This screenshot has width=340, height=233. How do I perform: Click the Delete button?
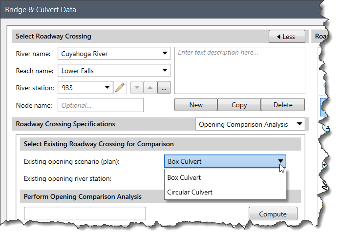tap(283, 105)
